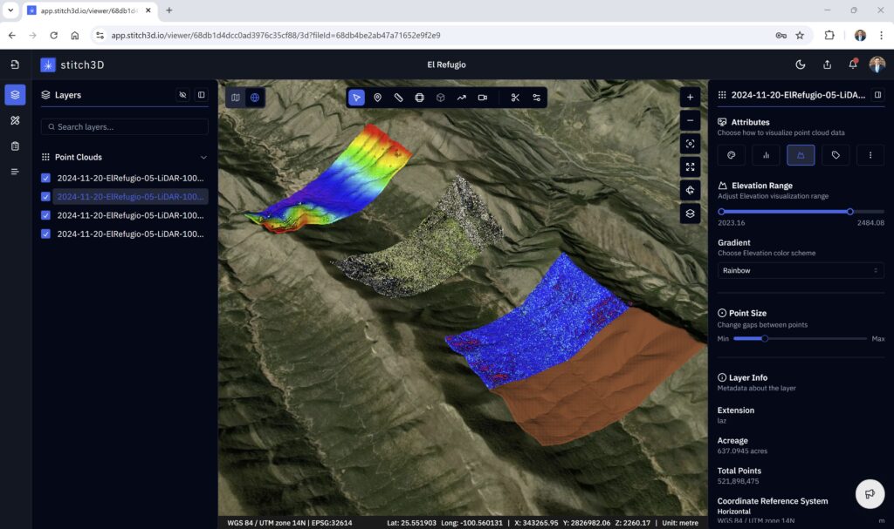
Task: Collapse the Point Clouds section
Action: pyautogui.click(x=203, y=158)
